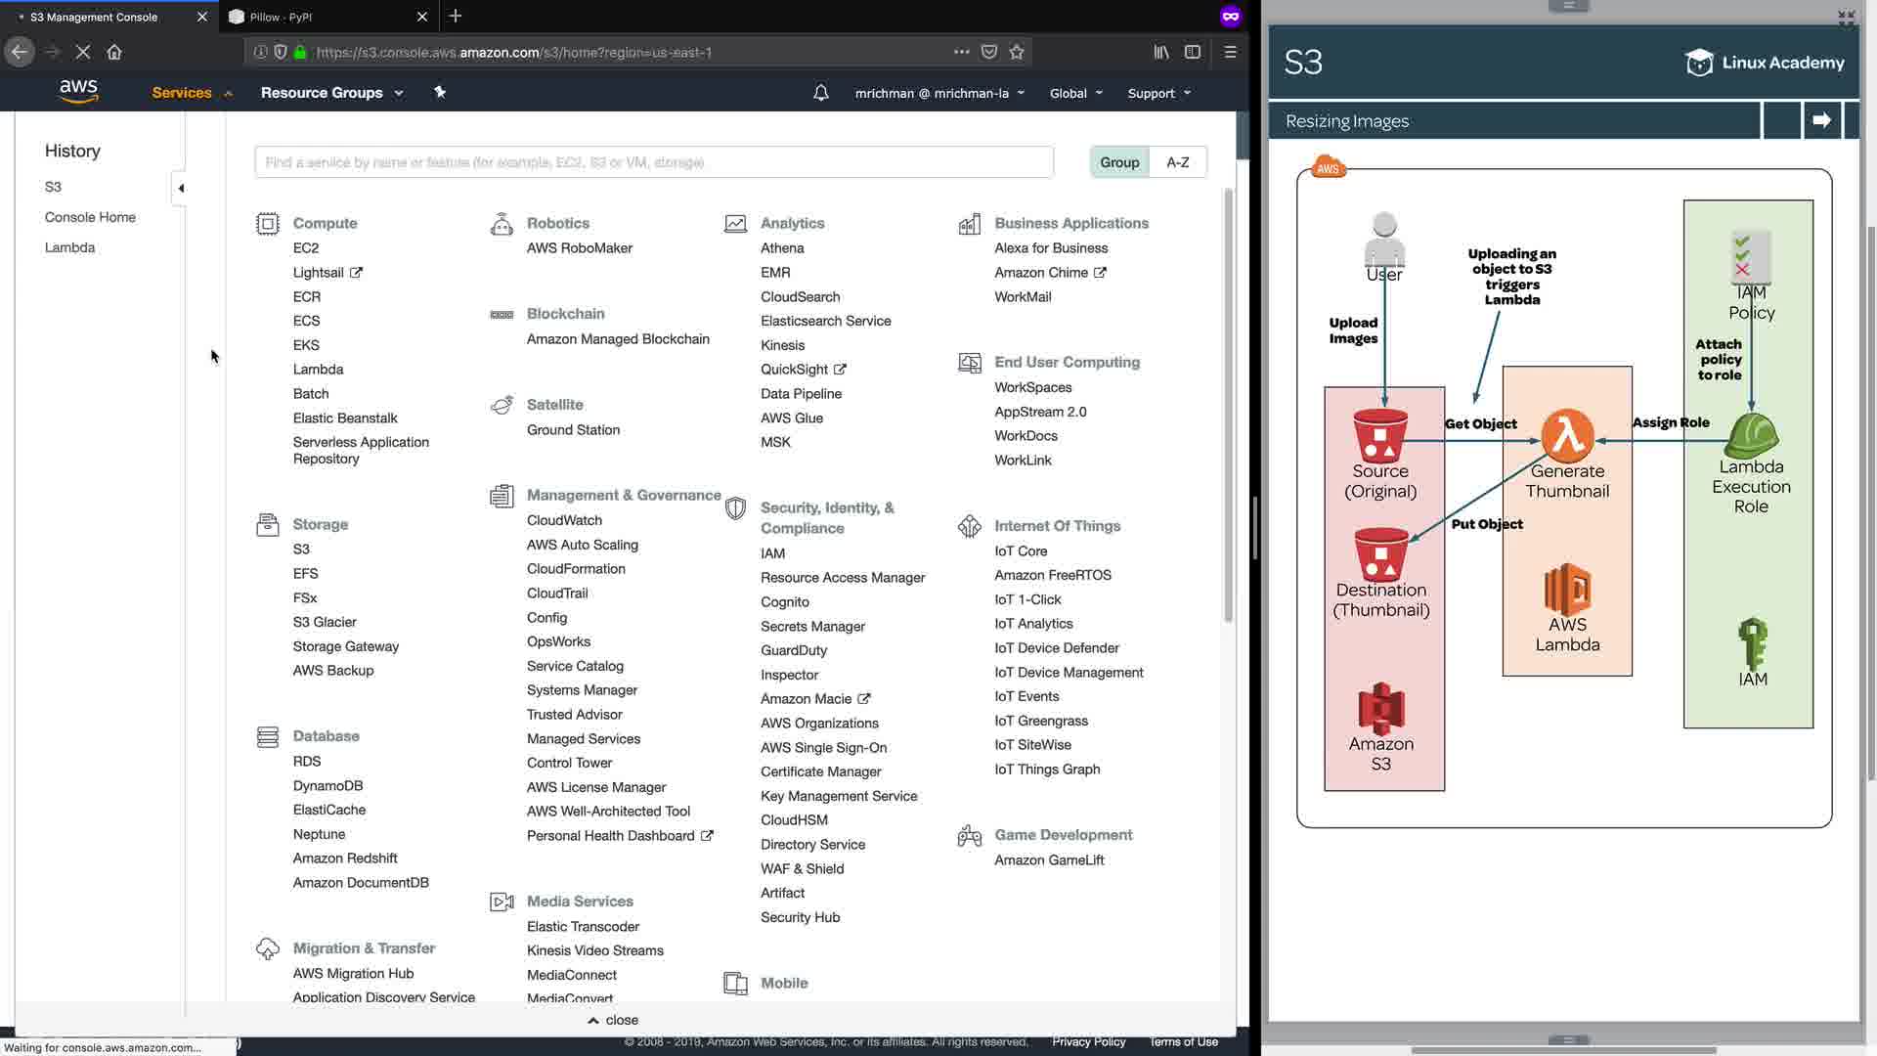The height and width of the screenshot is (1056, 1877).
Task: Go to next slide arrow
Action: pos(1821,120)
